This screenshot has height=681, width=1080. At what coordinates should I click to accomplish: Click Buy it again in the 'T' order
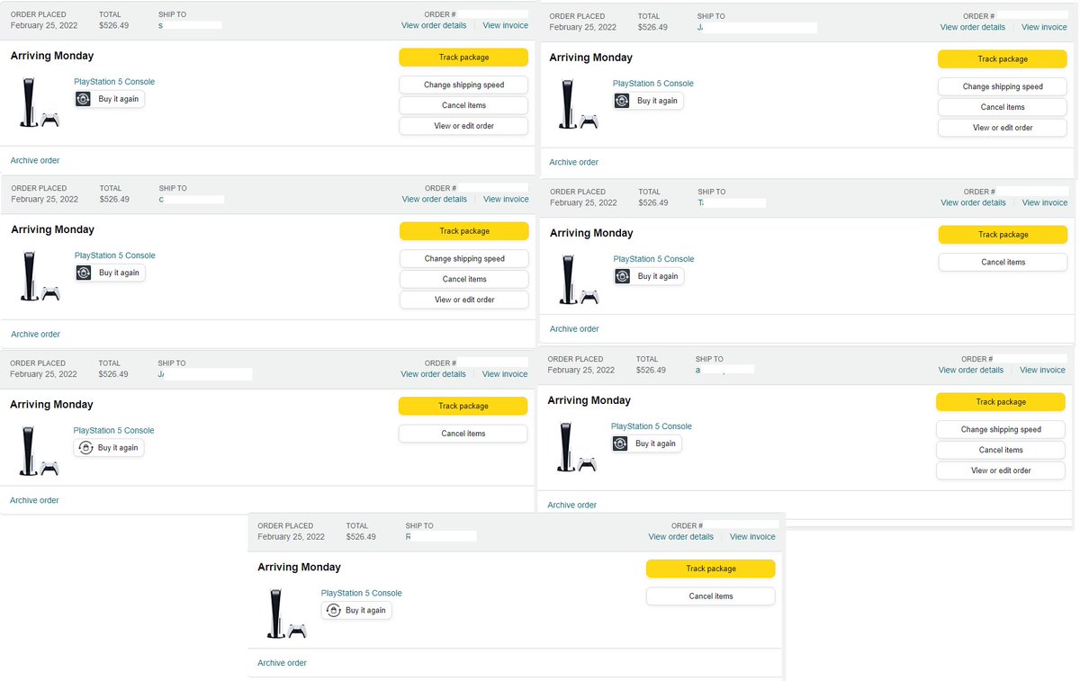coord(649,276)
